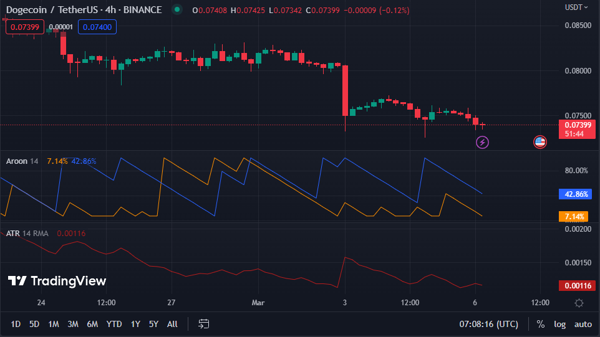The image size is (600, 337).
Task: Select the 1Y time range
Action: [135, 324]
